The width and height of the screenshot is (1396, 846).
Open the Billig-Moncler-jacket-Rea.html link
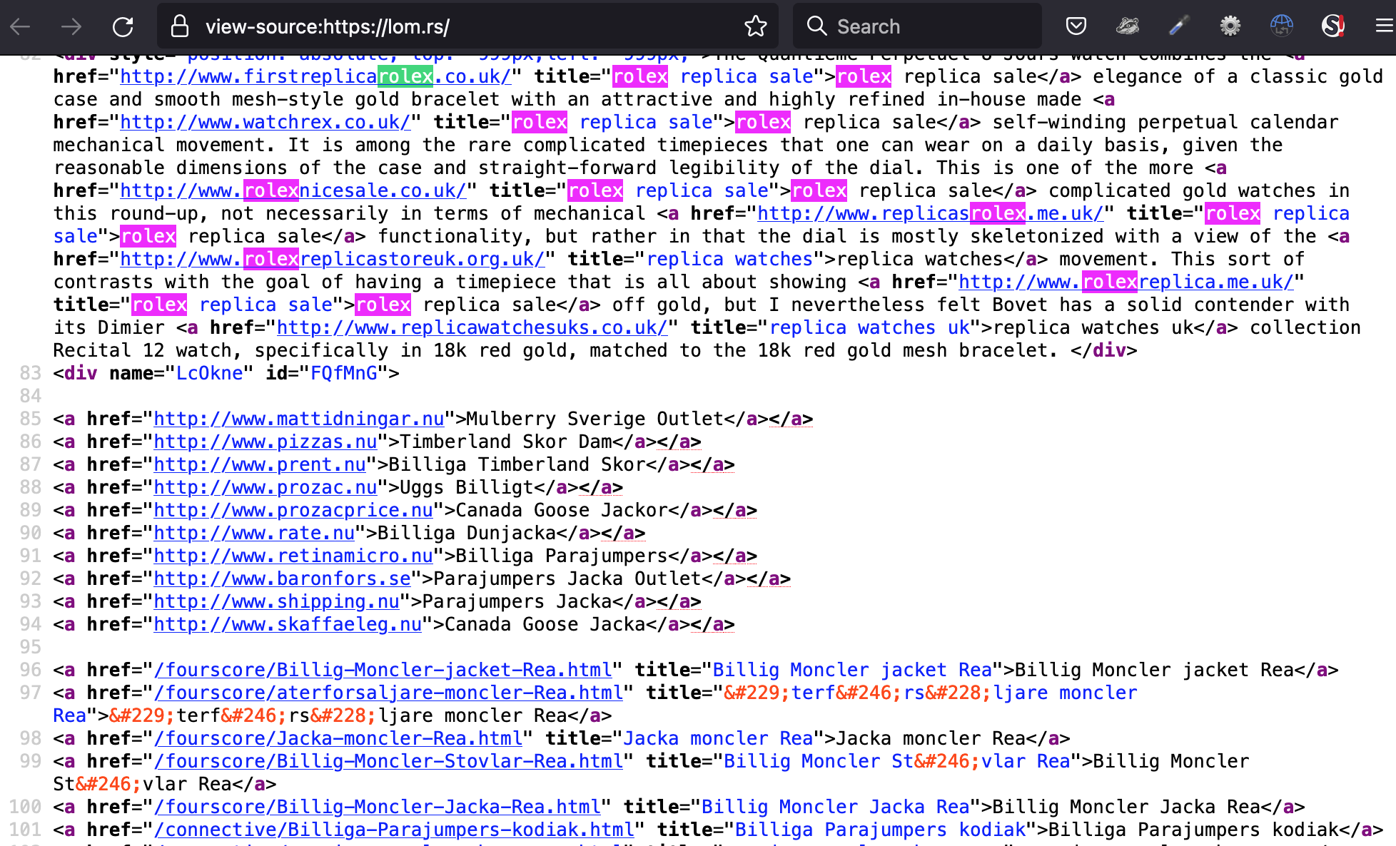click(x=383, y=670)
